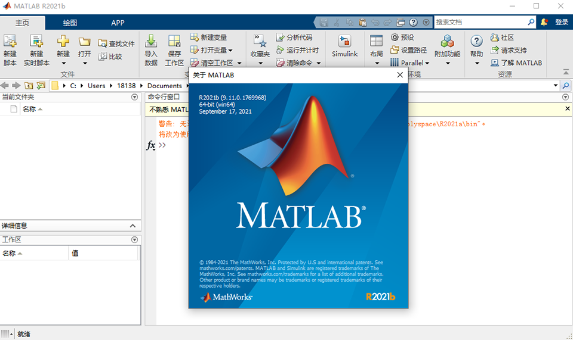573x340 pixels.
Task: Click the Import Data (导入数据) icon
Action: tap(151, 41)
